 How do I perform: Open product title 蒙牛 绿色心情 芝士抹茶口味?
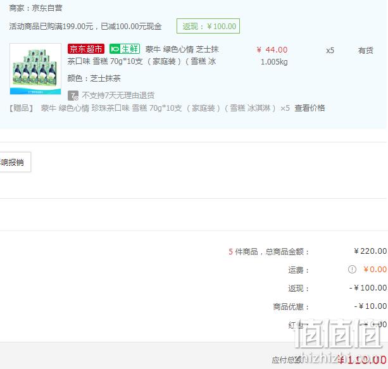[143, 55]
